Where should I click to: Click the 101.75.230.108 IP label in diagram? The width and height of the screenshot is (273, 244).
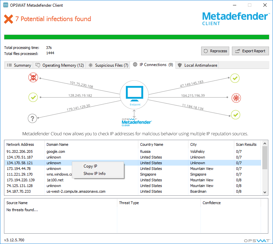click(81, 84)
